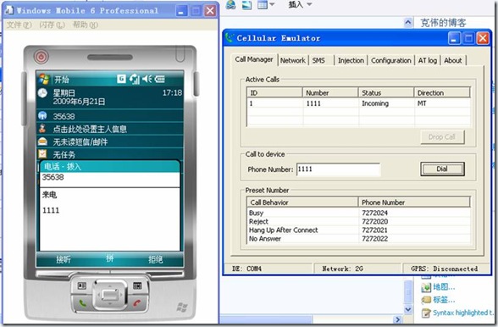Expand the arrow next to table icon
This screenshot has width=498, height=327.
[272, 4]
